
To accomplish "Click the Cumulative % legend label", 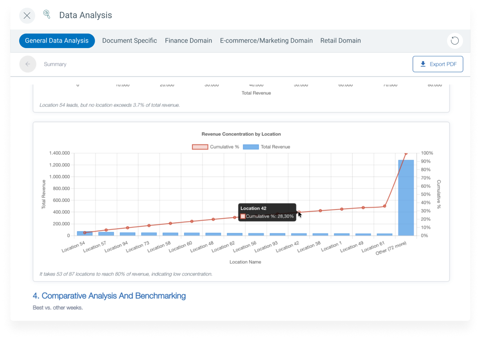I will coord(224,147).
